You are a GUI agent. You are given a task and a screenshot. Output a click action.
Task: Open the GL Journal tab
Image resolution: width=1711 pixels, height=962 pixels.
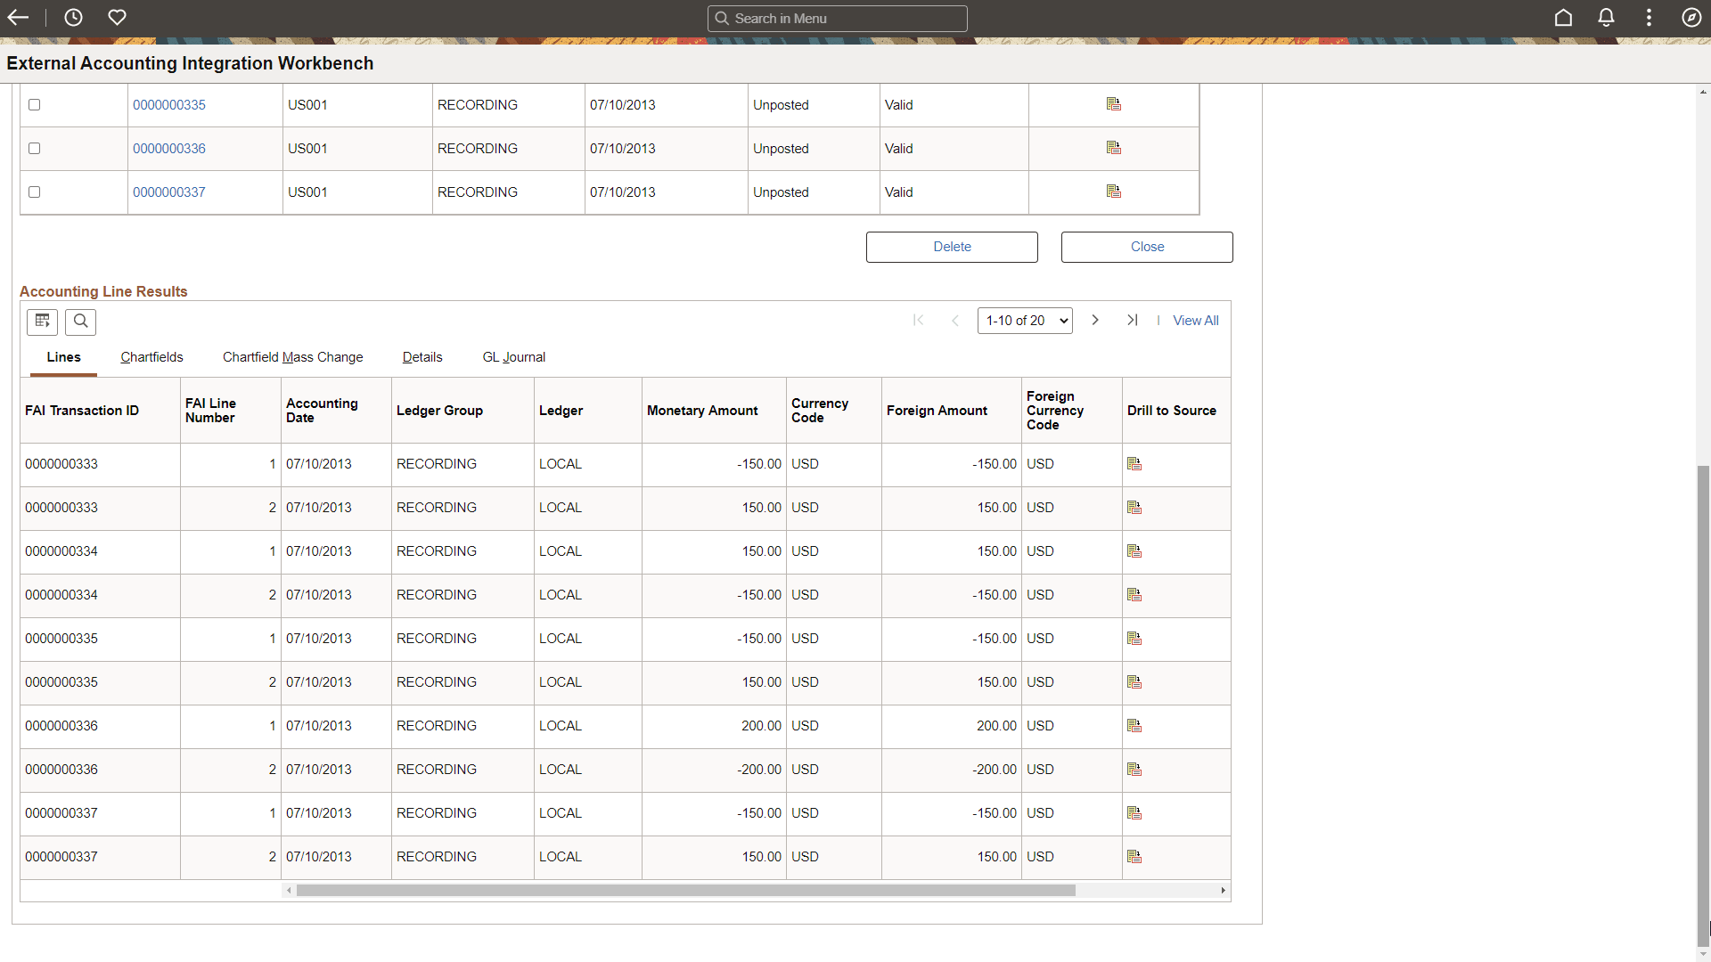point(514,357)
